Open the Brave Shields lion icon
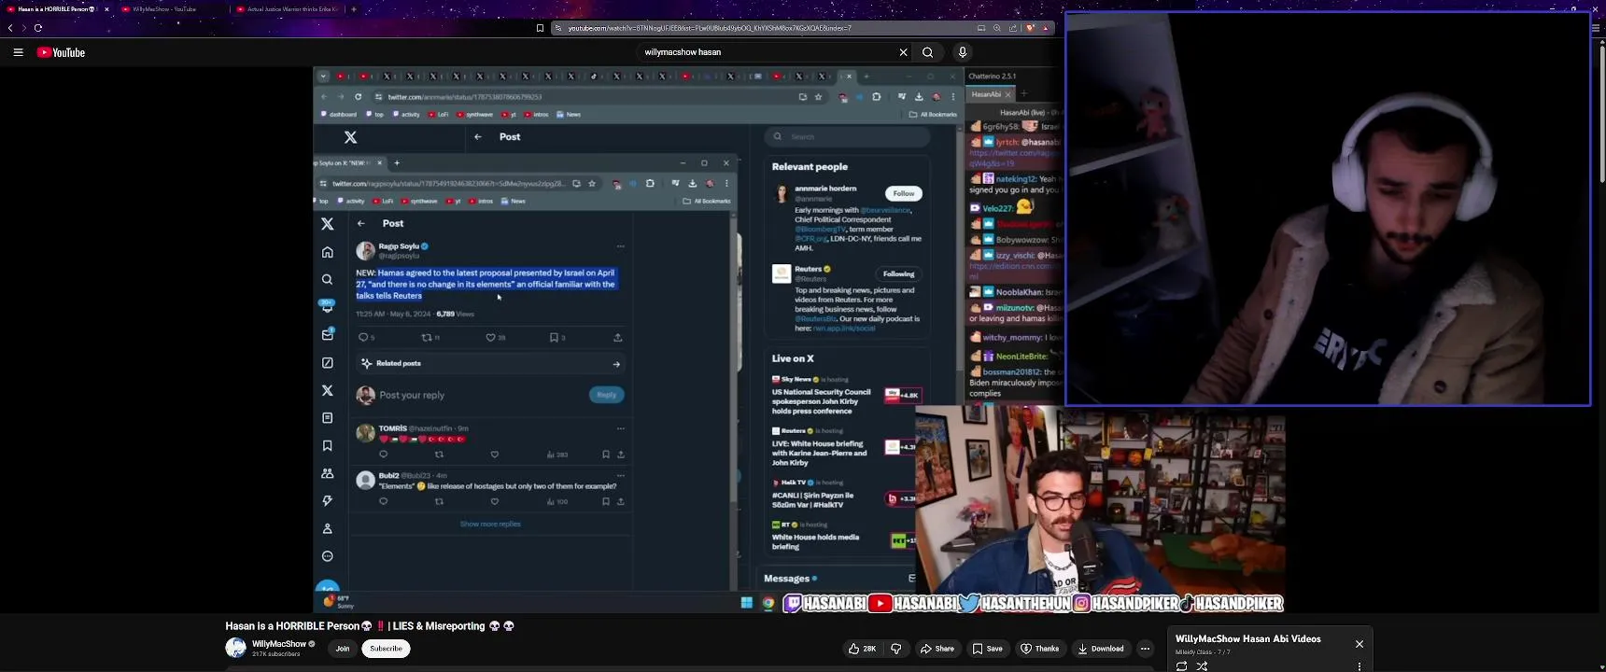This screenshot has width=1606, height=672. (1030, 28)
